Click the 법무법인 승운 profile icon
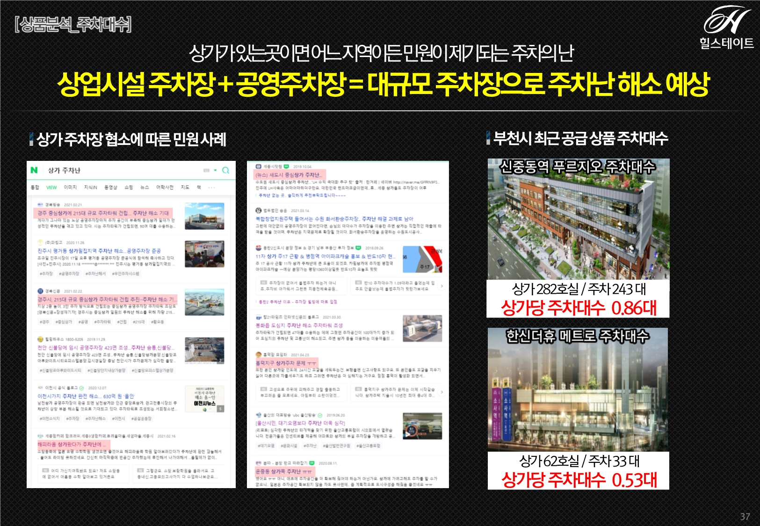Screen dimensions: 760x526 point(258,210)
